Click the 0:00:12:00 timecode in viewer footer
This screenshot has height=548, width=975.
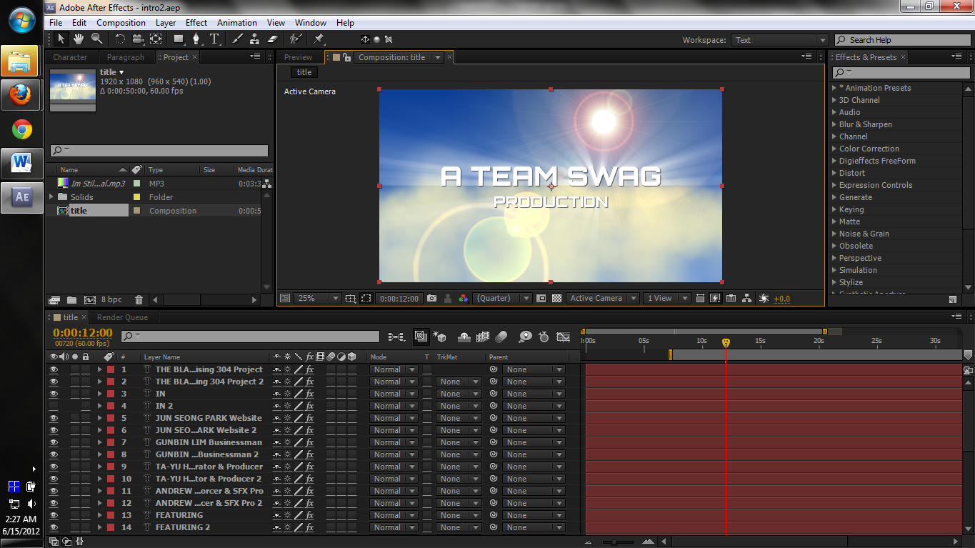pos(399,298)
